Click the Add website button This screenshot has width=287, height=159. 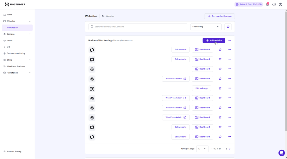[x=214, y=40]
